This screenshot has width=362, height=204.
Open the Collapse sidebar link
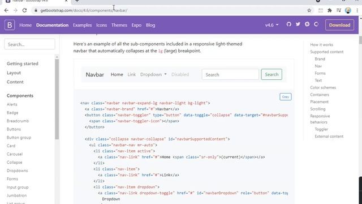pyautogui.click(x=14, y=163)
